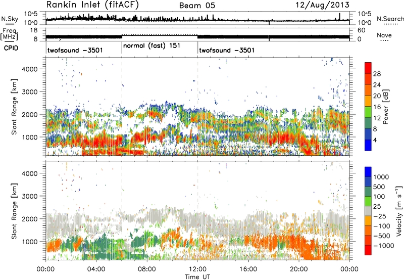Click the 'Nave' legend label

coord(384,35)
